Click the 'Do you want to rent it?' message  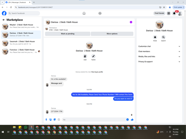point(123,99)
